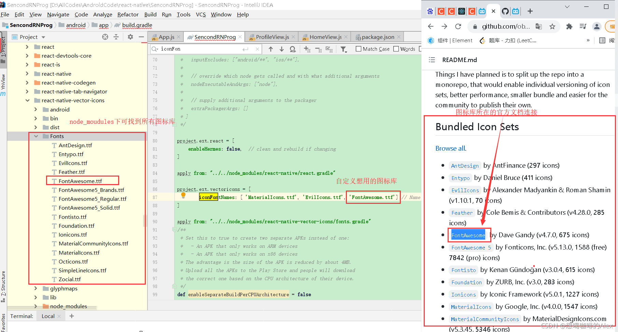Open the Refactor menu
Screen dimensions: 618x332
(128, 14)
